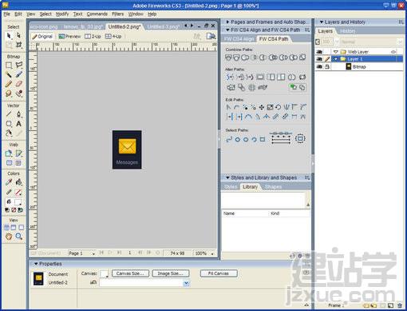Image resolution: width=407 pixels, height=311 pixels.
Task: Select the Eyedropper tool under Colors
Action: (x=9, y=182)
